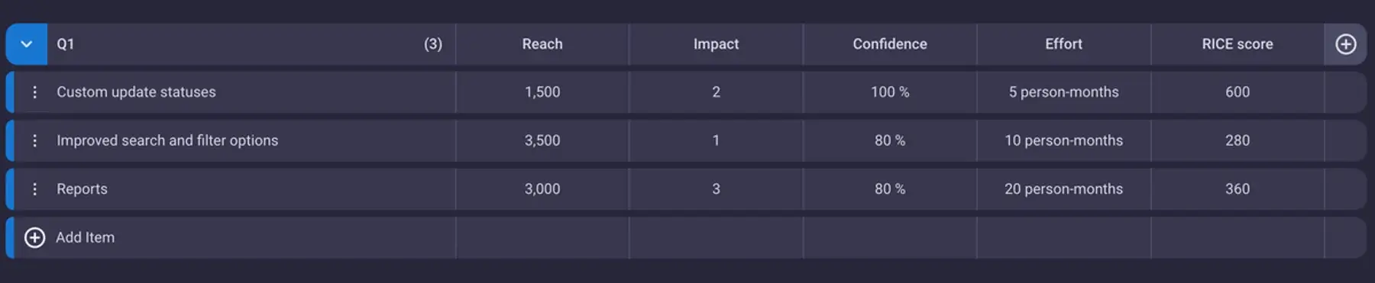Click the Effort column header

pos(1063,44)
